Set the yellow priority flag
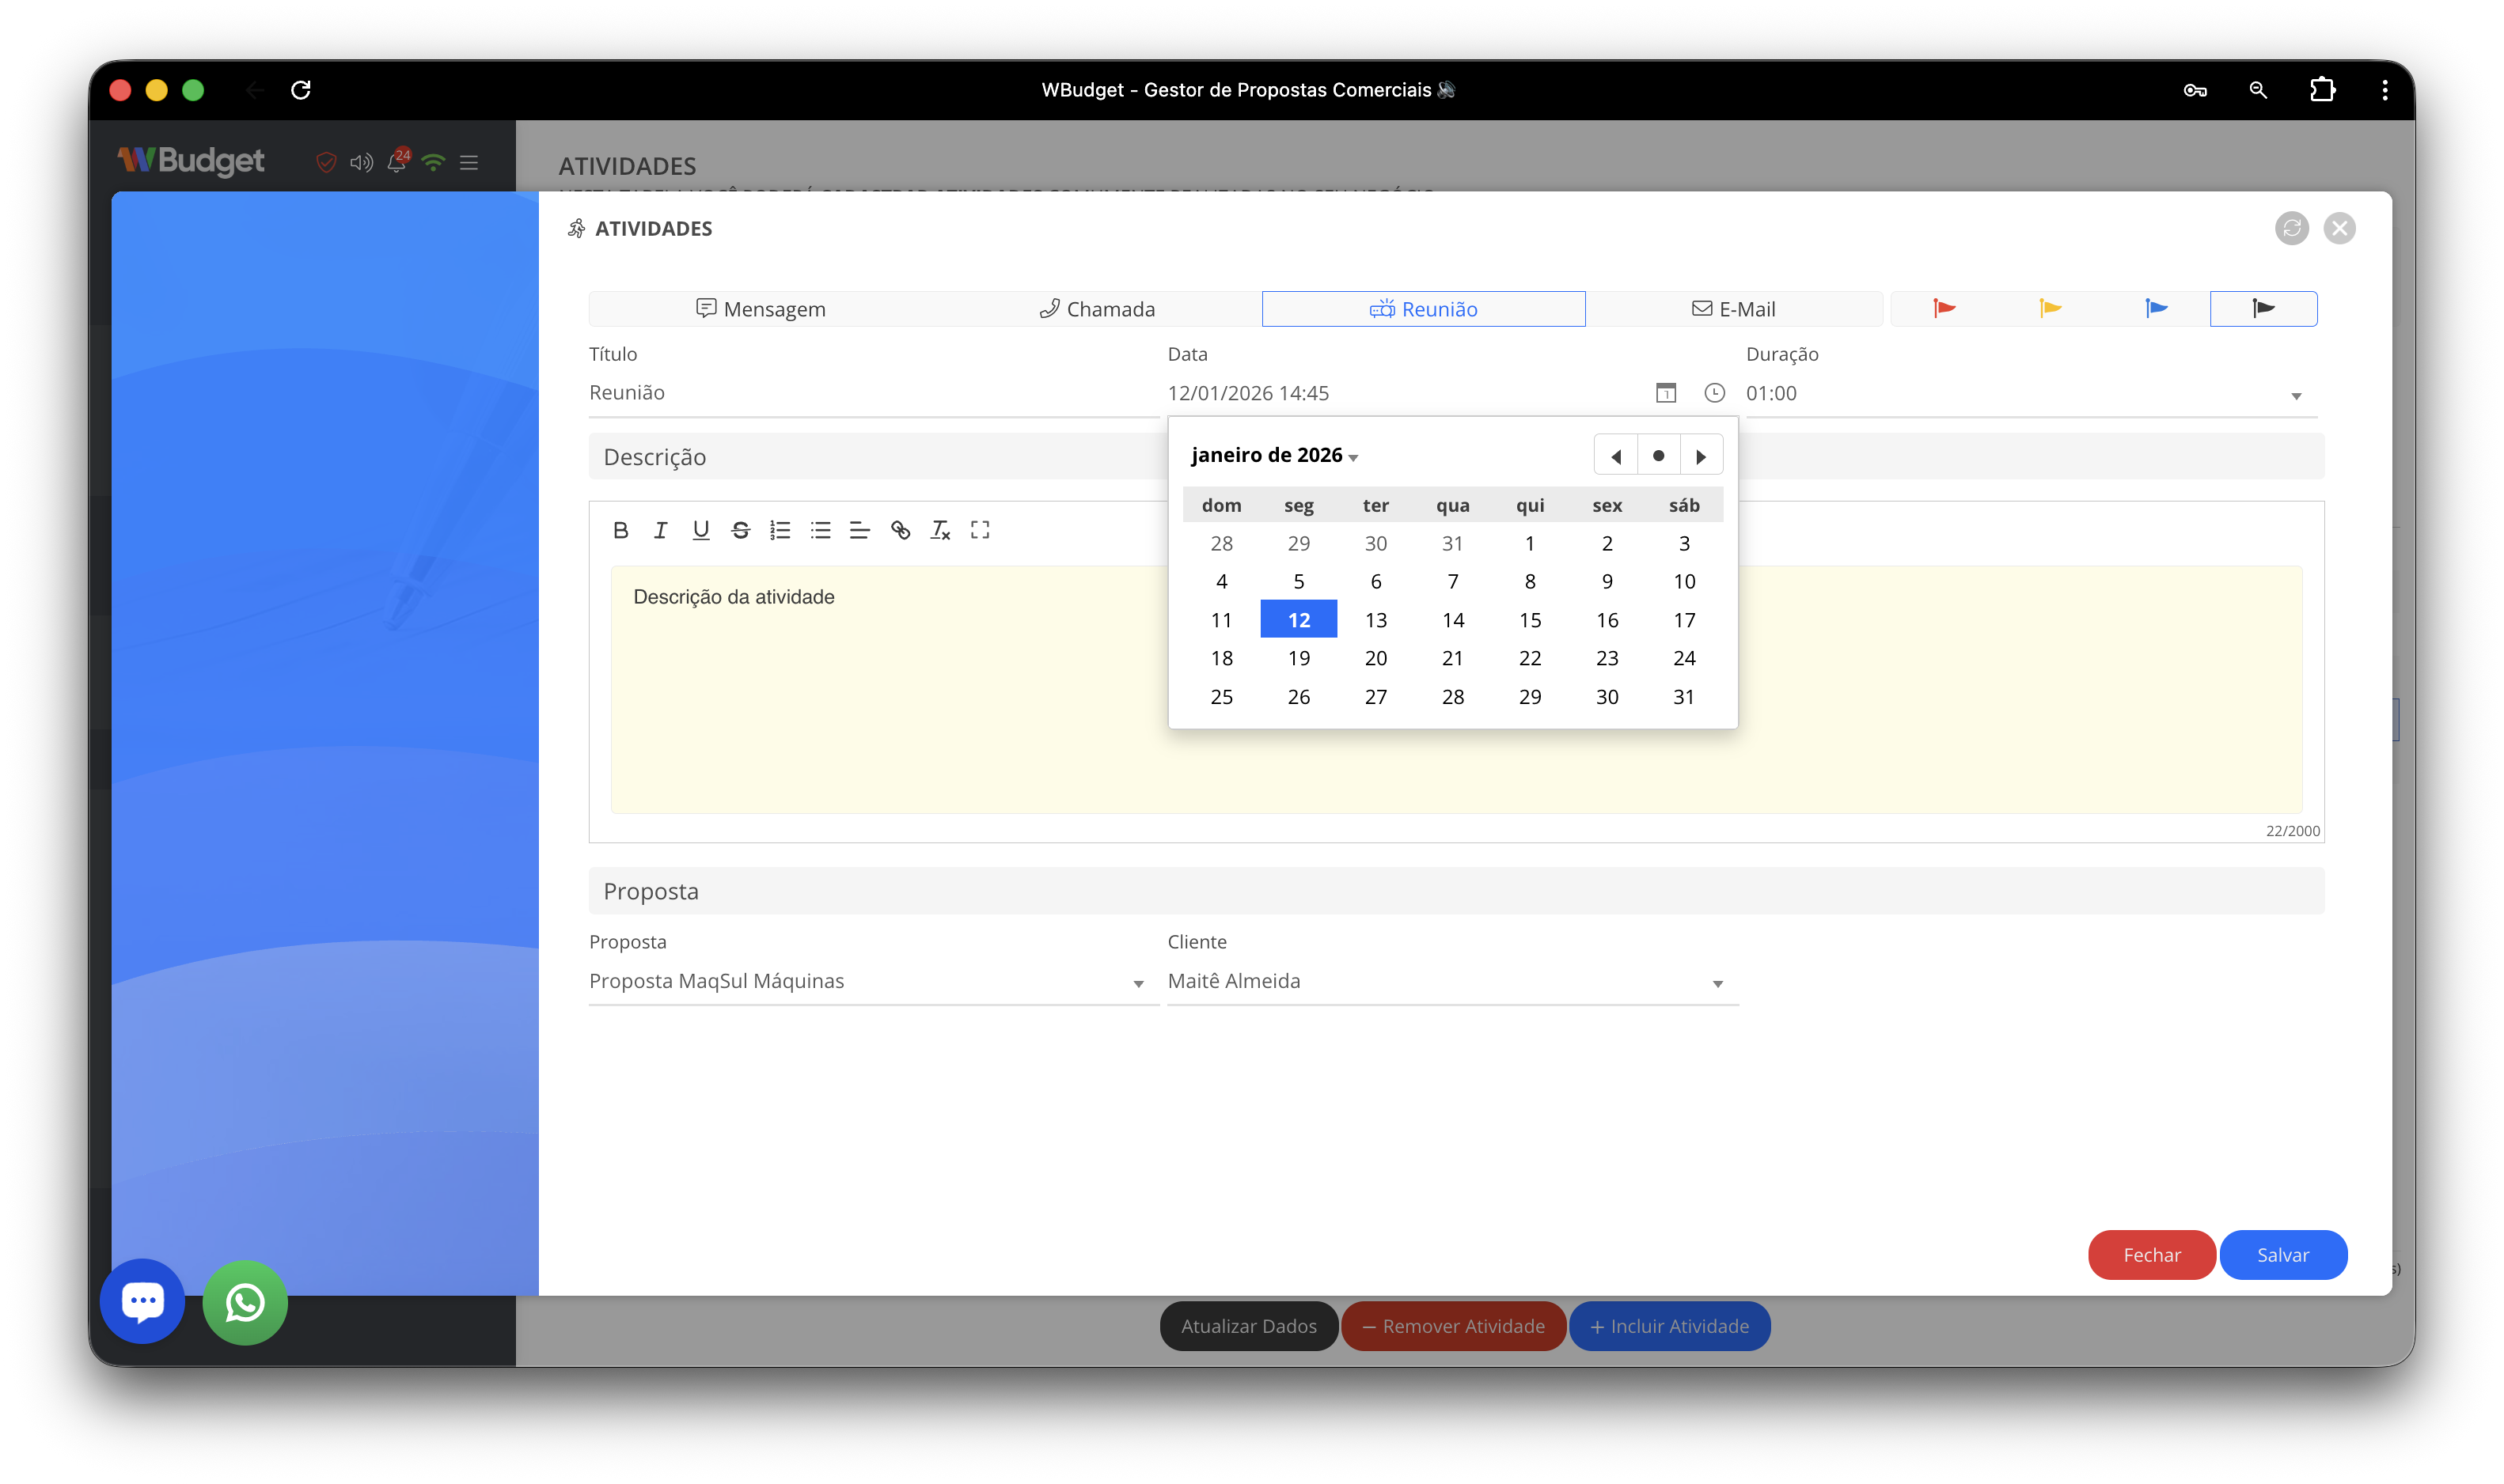Viewport: 2504px width, 1484px height. (x=2050, y=308)
